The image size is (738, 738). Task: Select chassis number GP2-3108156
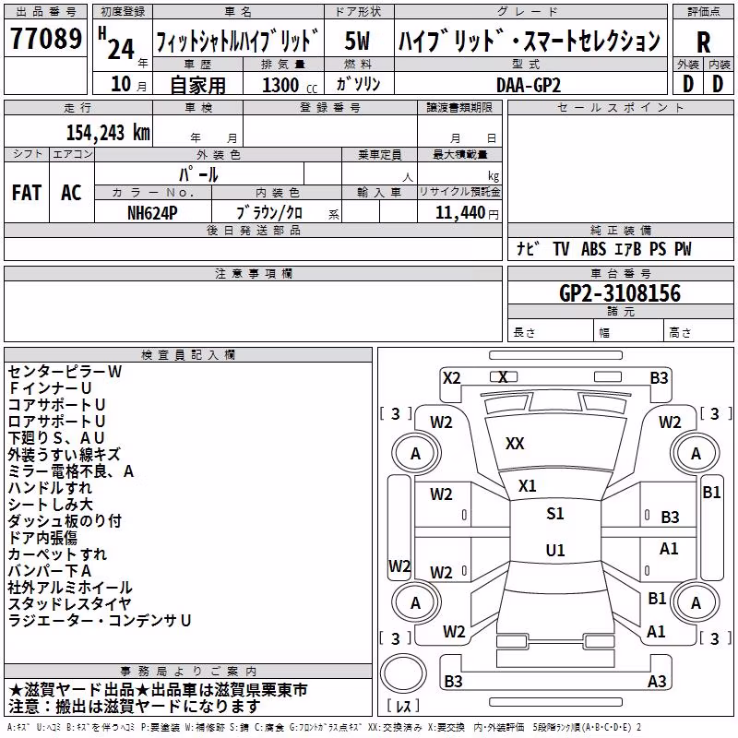(620, 293)
